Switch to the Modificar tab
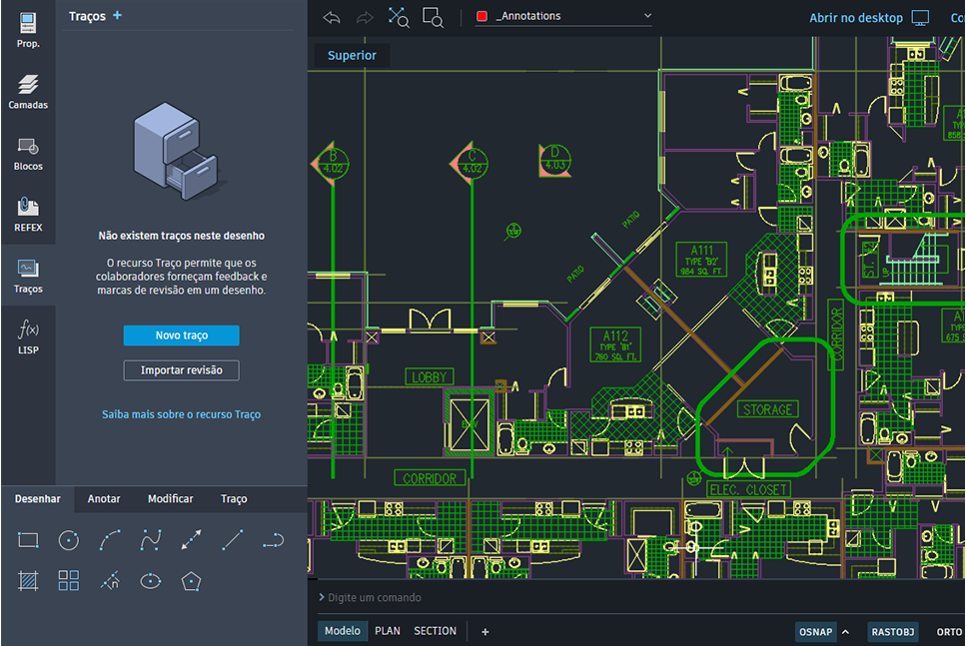This screenshot has height=646, width=966. (170, 498)
